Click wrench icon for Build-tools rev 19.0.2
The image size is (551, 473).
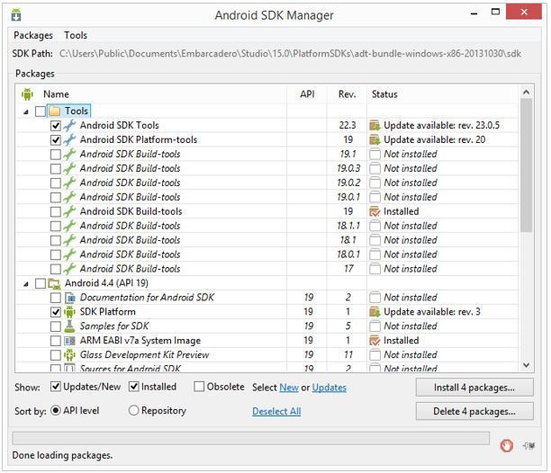tap(69, 183)
